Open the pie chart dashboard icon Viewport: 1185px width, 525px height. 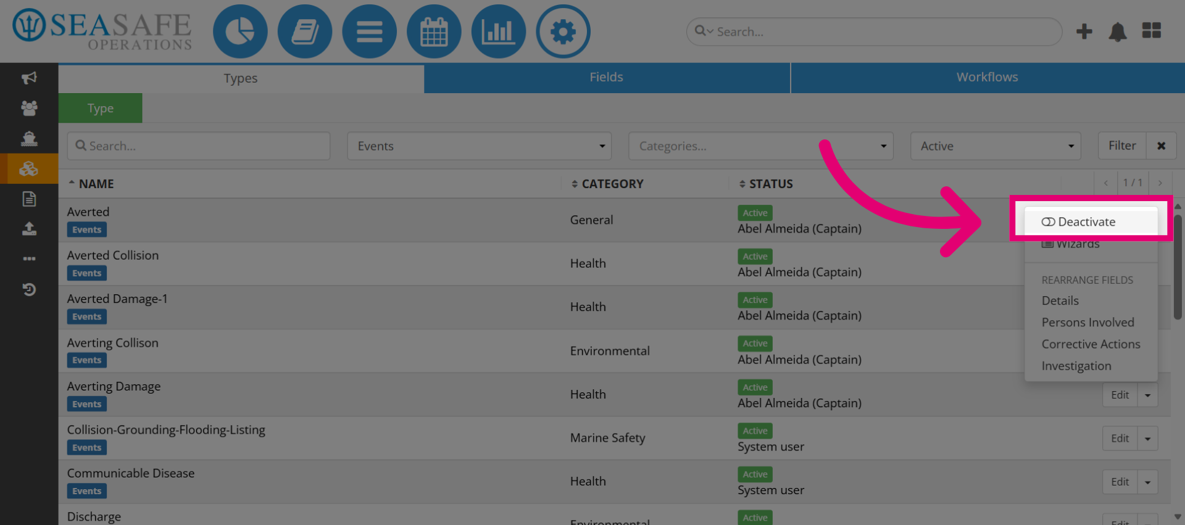click(240, 31)
